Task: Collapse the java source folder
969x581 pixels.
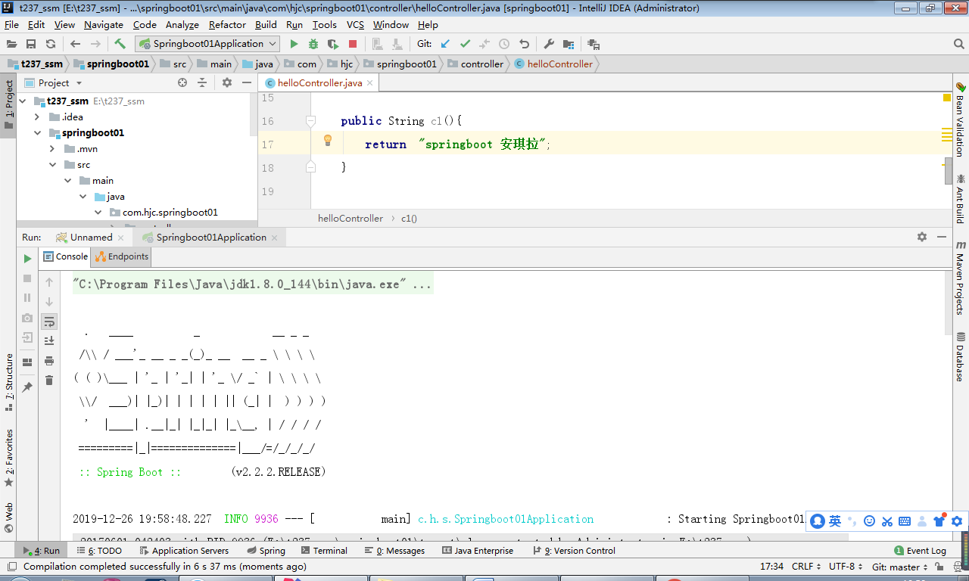Action: click(83, 197)
